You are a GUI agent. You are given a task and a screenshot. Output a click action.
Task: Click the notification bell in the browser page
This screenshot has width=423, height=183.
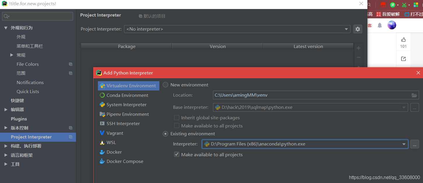tap(380, 25)
